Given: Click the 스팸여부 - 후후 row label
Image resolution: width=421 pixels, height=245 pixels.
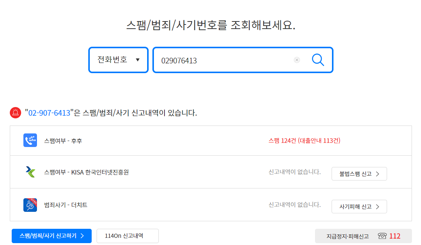Looking at the screenshot, I should click(x=63, y=141).
